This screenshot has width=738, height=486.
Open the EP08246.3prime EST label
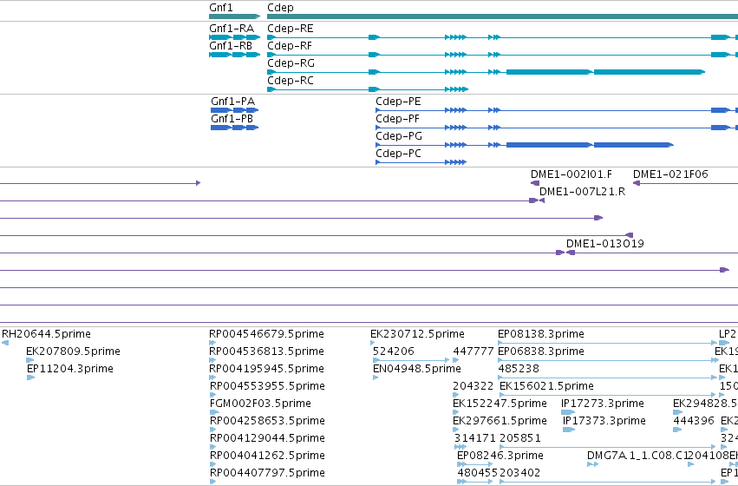coord(500,456)
